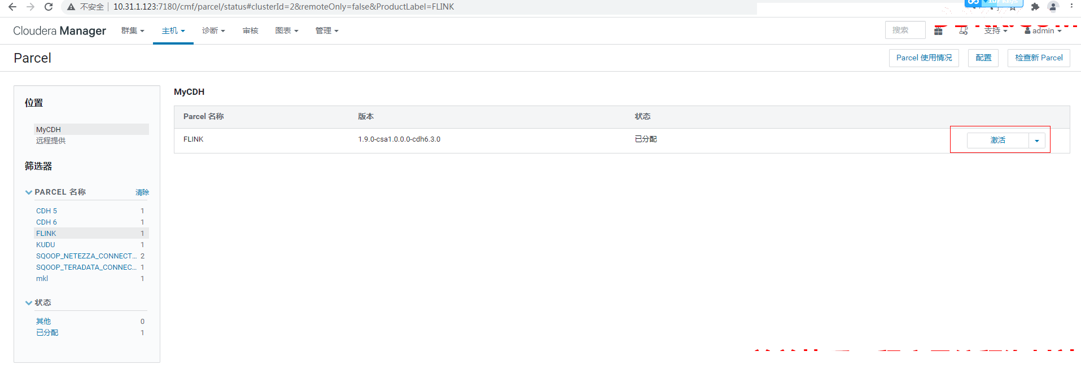Screen dimensions: 1081x373
Task: Open the running commands scroll icon
Action: coord(963,30)
